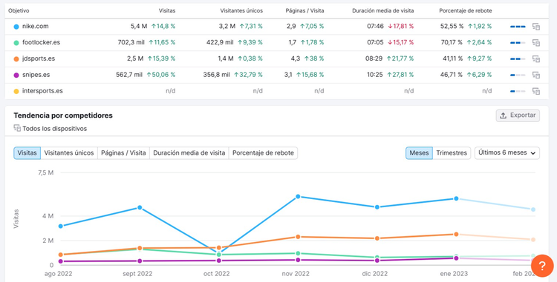Sort by Visitas column header
Image resolution: width=557 pixels, height=282 pixels.
click(167, 10)
